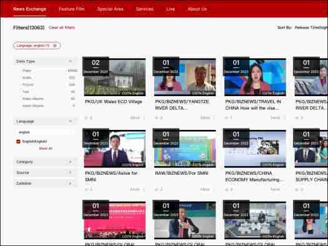Open the UK Wales ECO Village video thumbnail

click(x=114, y=77)
